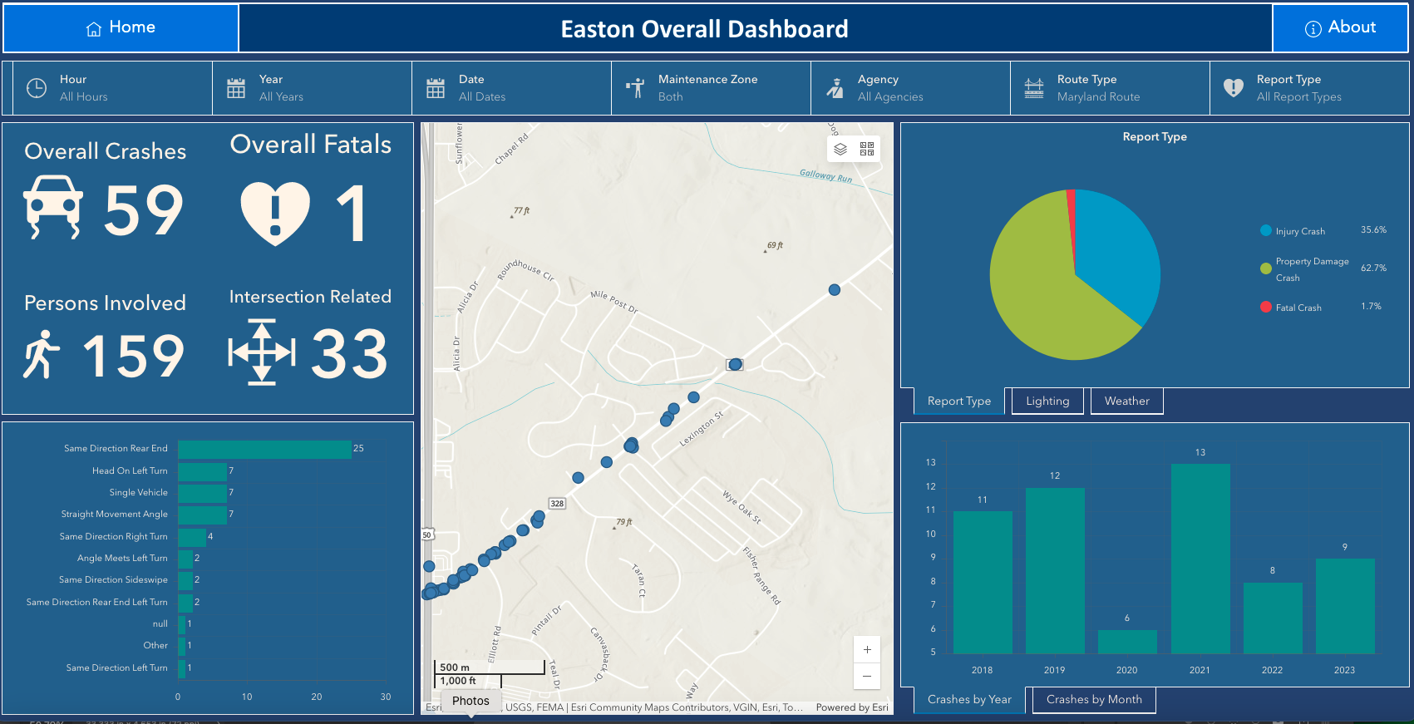Open the Maintenance Zone filter dropdown
This screenshot has height=724, width=1414.
711,88
